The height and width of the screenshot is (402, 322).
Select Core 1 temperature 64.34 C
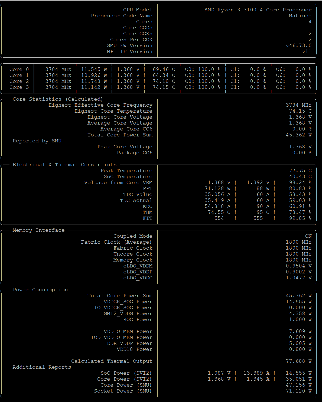tap(164, 75)
